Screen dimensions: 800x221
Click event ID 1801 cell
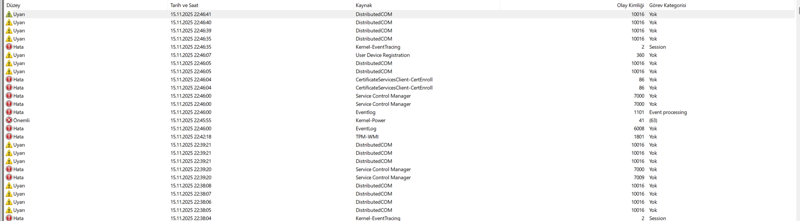[639, 137]
